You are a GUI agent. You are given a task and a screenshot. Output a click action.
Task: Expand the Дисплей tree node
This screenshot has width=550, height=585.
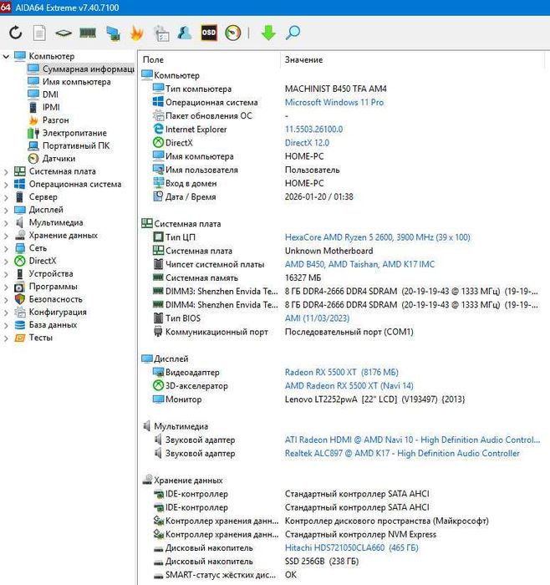coord(6,210)
